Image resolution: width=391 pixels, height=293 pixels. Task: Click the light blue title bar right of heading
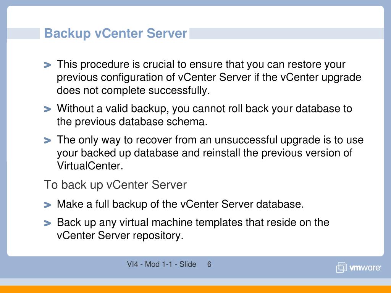[287, 34]
